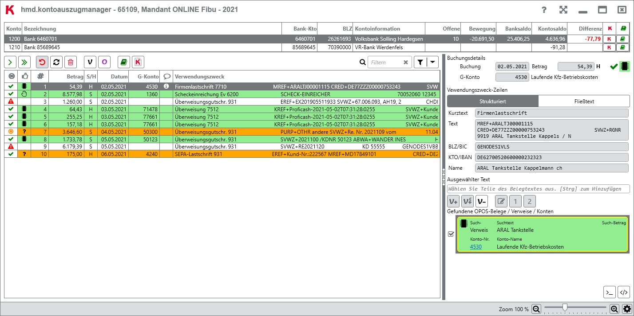The height and width of the screenshot is (316, 634).
Task: Open account link 4530
Action: click(475, 247)
